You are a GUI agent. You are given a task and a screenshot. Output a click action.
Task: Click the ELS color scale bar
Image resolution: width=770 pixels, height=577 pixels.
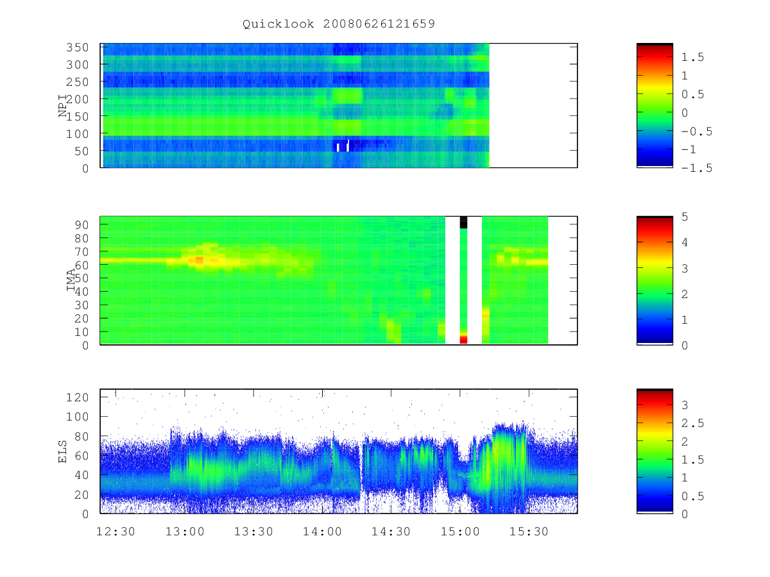(x=654, y=451)
